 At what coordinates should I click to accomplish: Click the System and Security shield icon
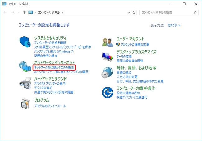25,42
